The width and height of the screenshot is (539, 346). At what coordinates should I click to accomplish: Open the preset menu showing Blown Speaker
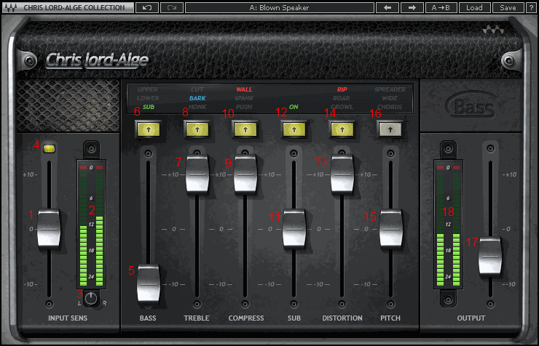pyautogui.click(x=279, y=7)
